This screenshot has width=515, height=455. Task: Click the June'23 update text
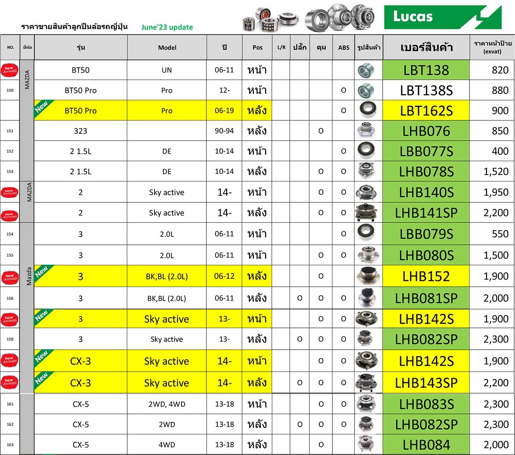(167, 27)
